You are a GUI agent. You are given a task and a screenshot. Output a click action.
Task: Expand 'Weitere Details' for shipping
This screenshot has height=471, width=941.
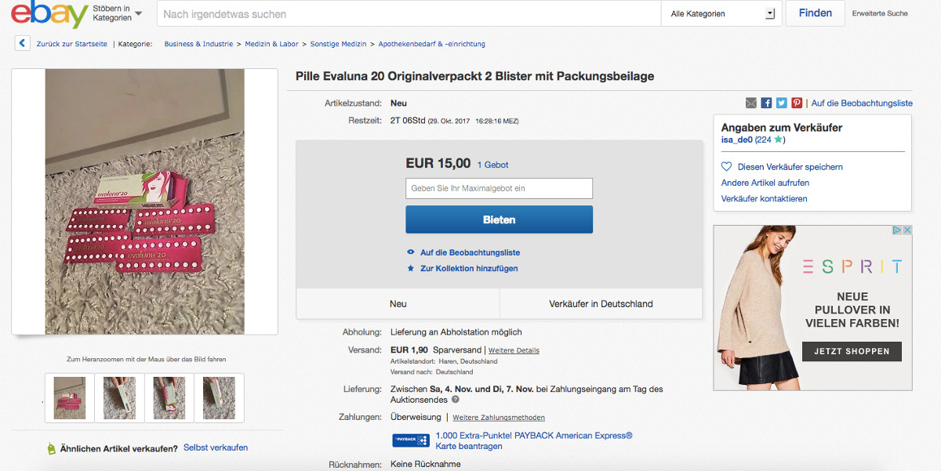pos(514,350)
